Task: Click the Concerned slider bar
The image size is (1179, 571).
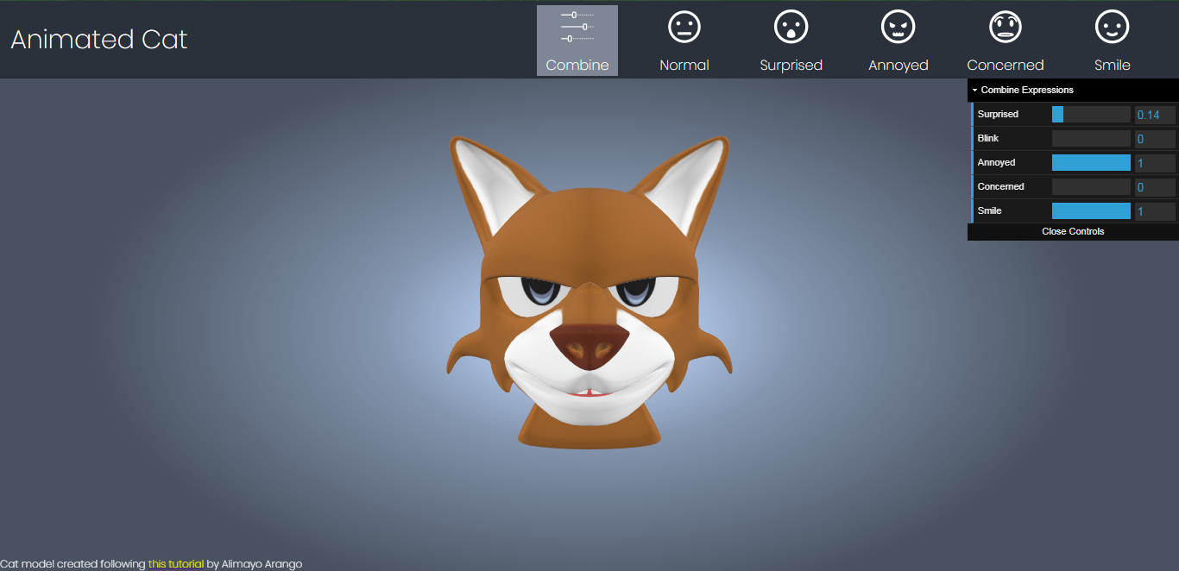Action: coord(1091,186)
